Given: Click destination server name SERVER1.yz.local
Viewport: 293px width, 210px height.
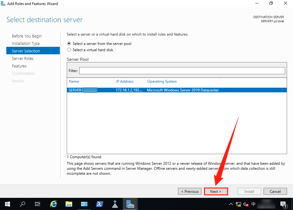Looking at the screenshot, I should (272, 21).
